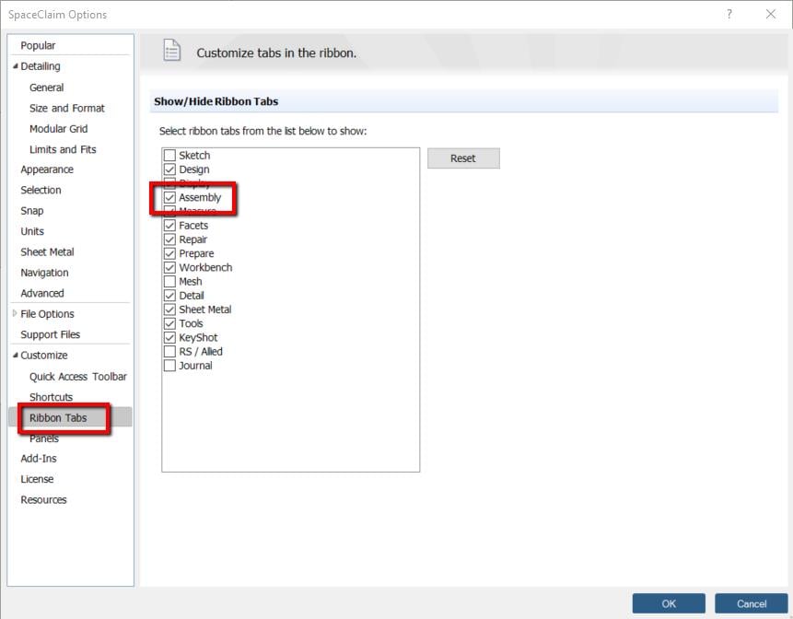Disable the KeyShot ribbon tab
793x619 pixels.
coord(169,337)
